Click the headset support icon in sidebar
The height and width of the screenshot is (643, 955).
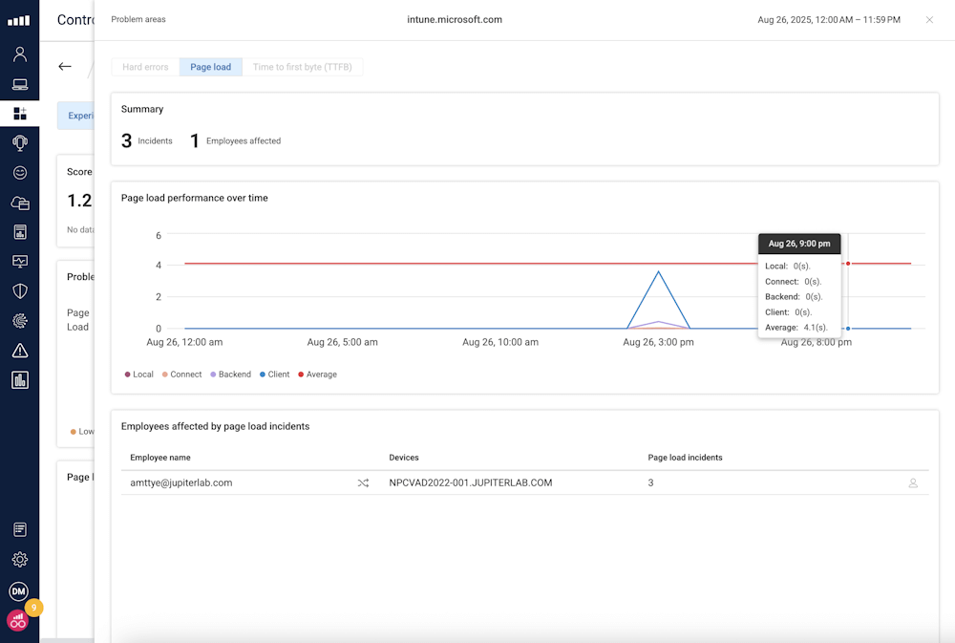[x=19, y=142]
